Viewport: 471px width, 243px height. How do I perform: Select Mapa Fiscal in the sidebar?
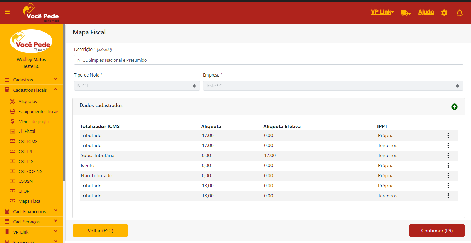tap(30, 201)
